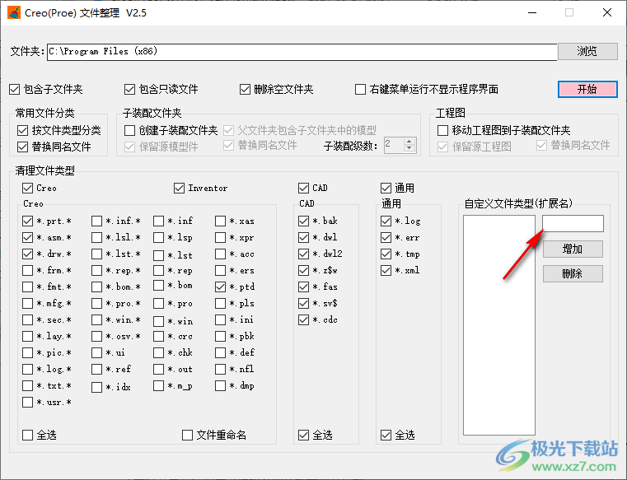Click the 浏览 browse button
Image resolution: width=627 pixels, height=480 pixels.
point(587,51)
